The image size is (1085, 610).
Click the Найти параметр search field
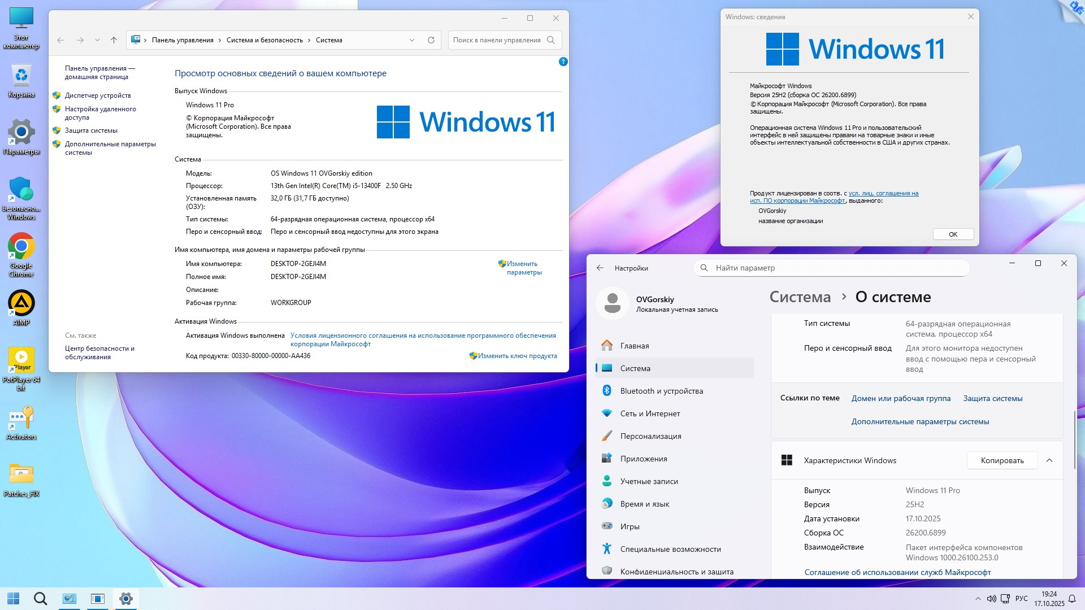[x=831, y=268]
